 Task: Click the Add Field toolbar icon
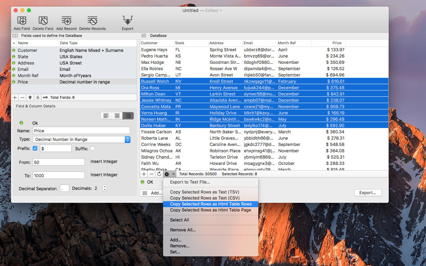(x=22, y=21)
